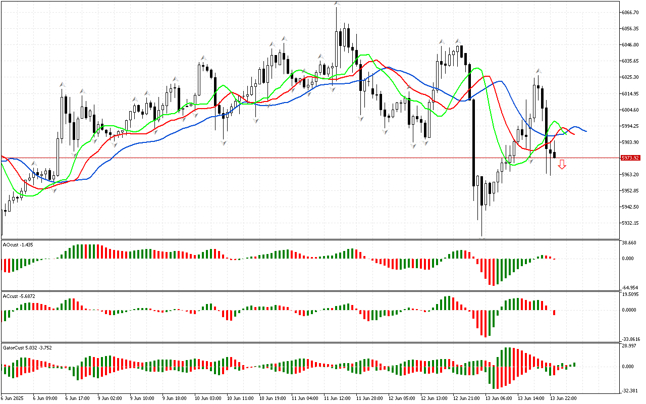Select the 11 Jun 12:00 time label
Viewport: 646px width, 404px height.
(x=337, y=398)
